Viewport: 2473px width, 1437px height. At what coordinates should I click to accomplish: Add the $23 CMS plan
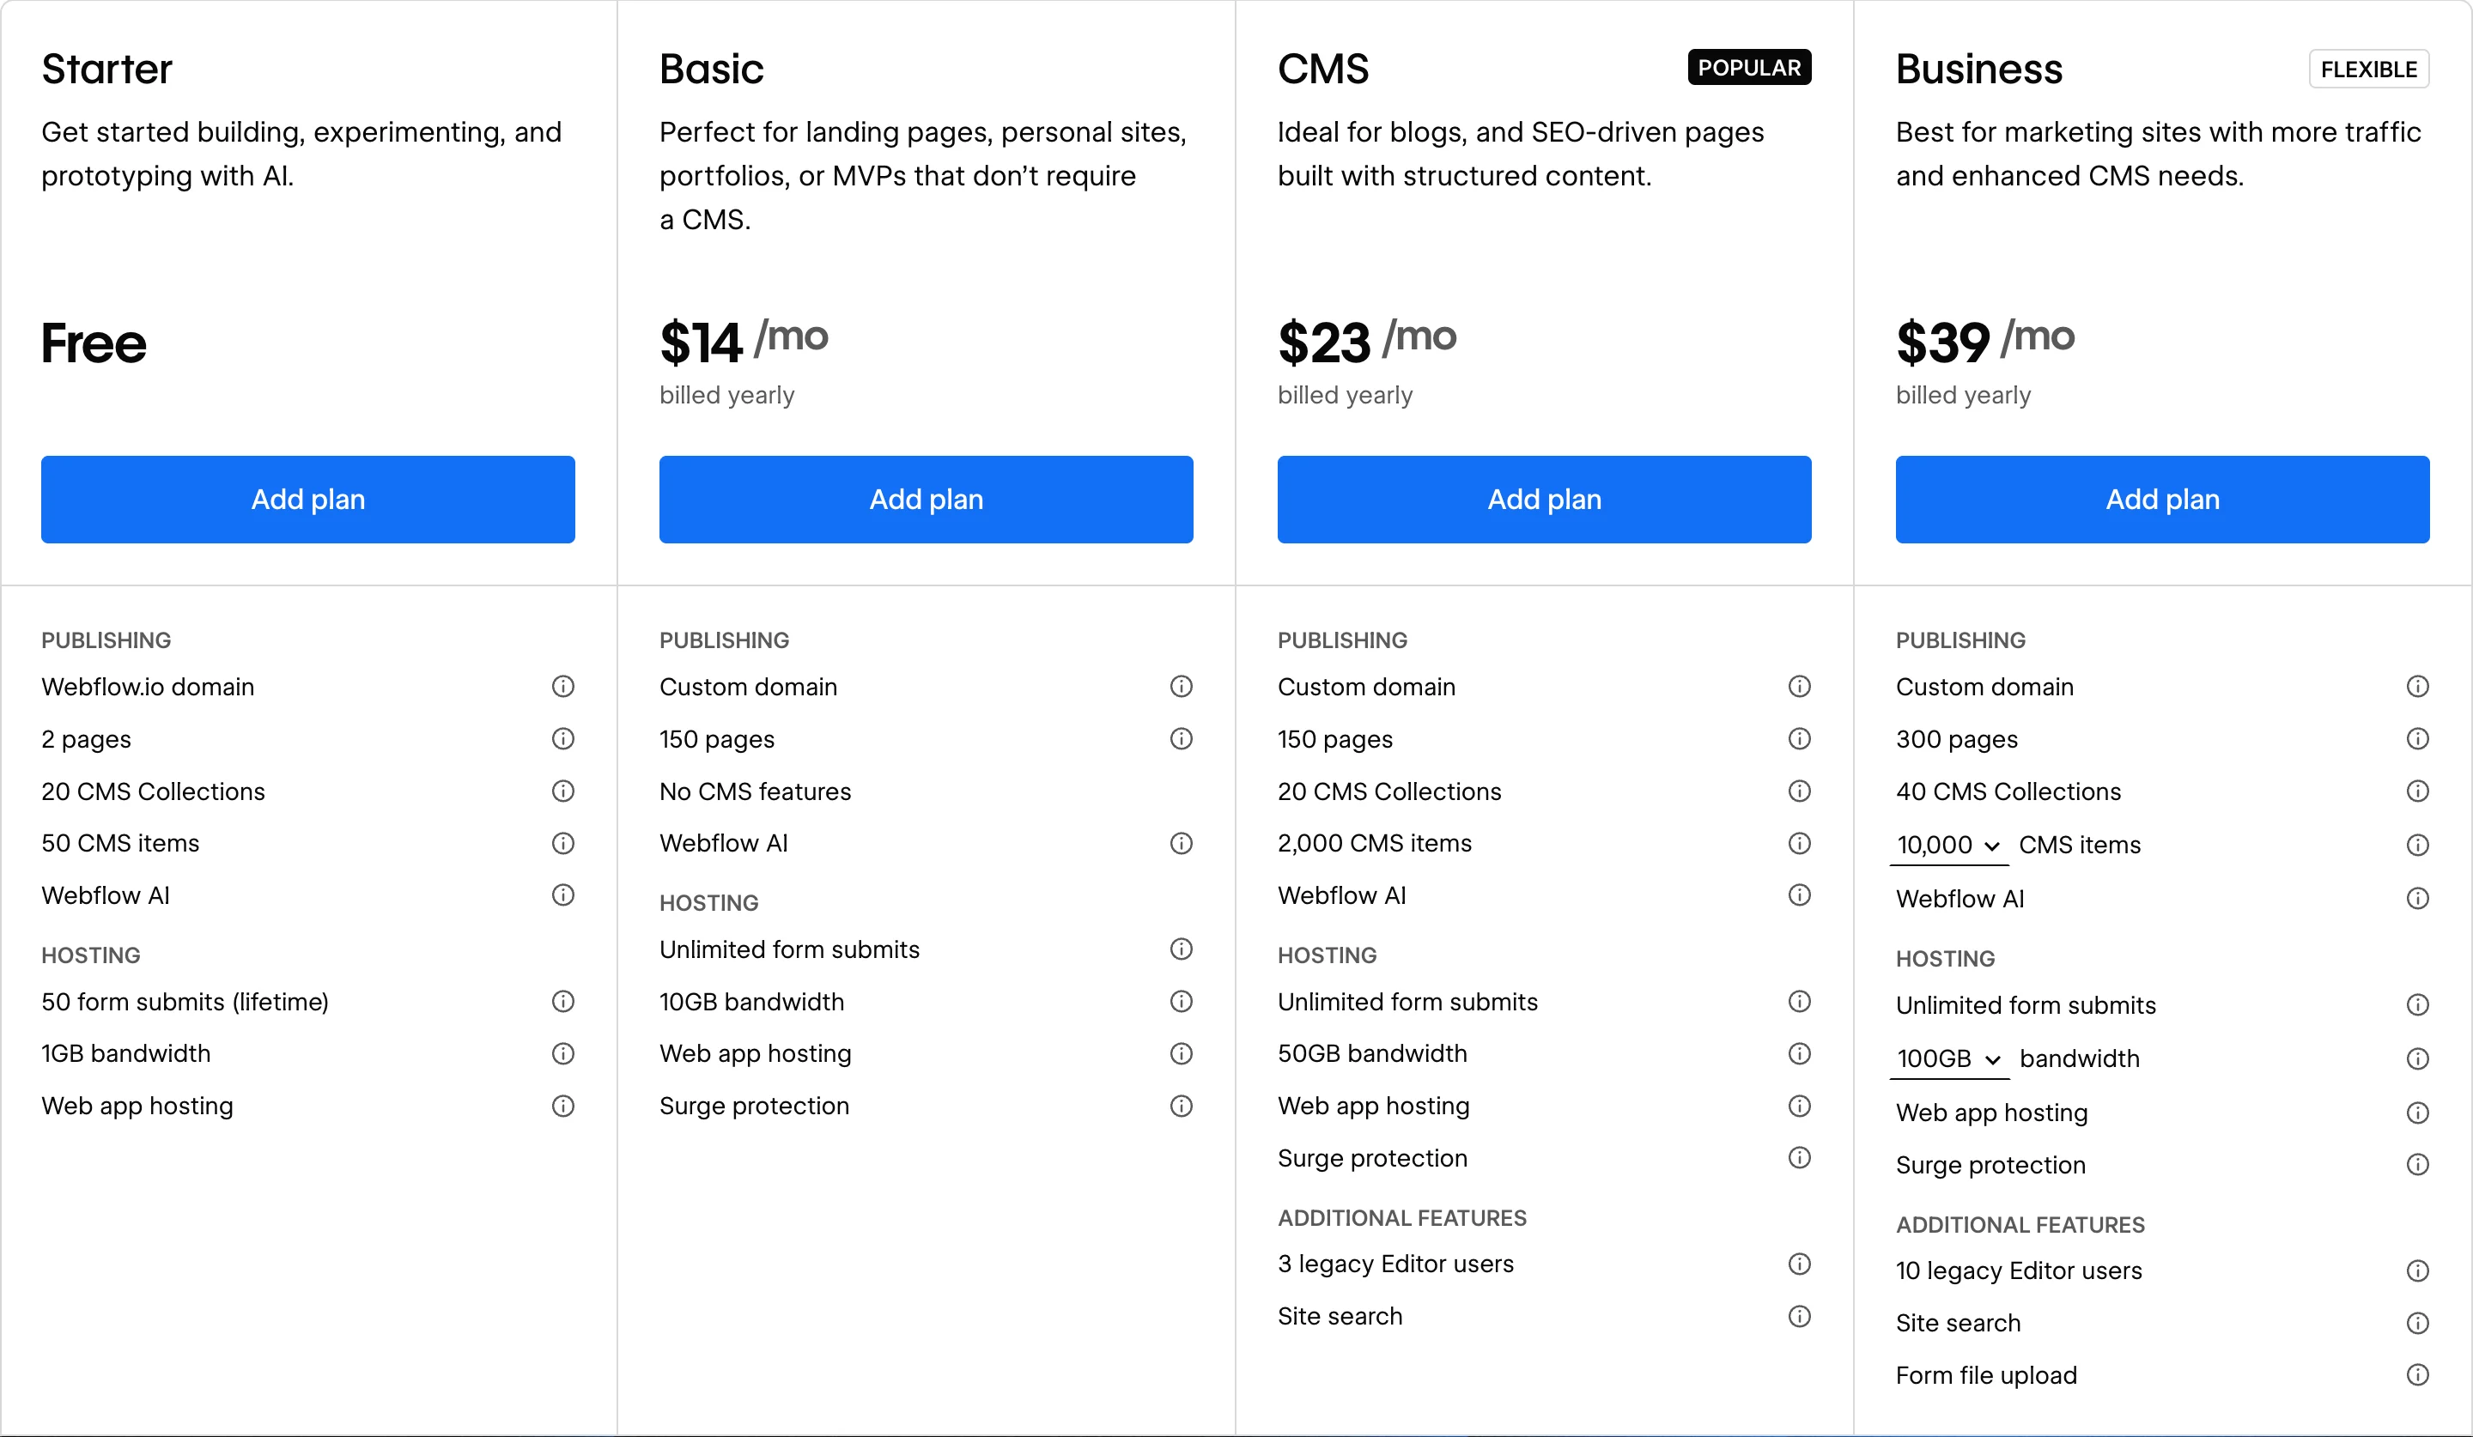tap(1545, 500)
